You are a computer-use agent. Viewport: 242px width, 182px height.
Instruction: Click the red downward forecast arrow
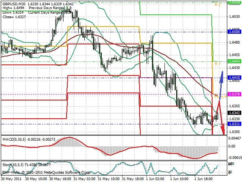(x=221, y=118)
